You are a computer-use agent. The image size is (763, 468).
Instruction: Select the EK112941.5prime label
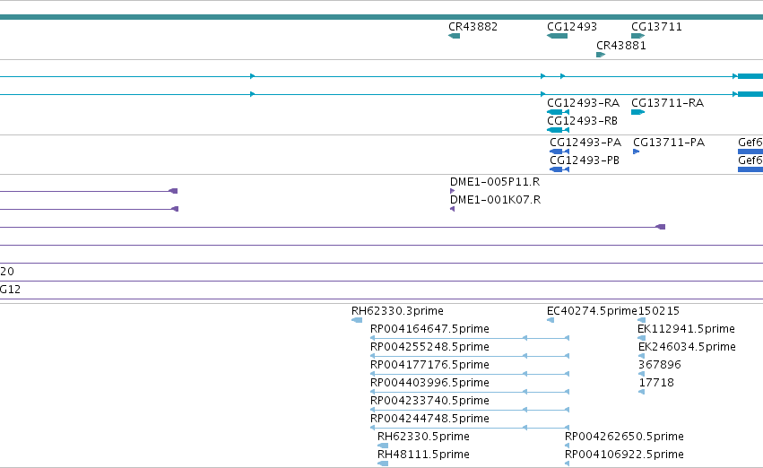(686, 328)
